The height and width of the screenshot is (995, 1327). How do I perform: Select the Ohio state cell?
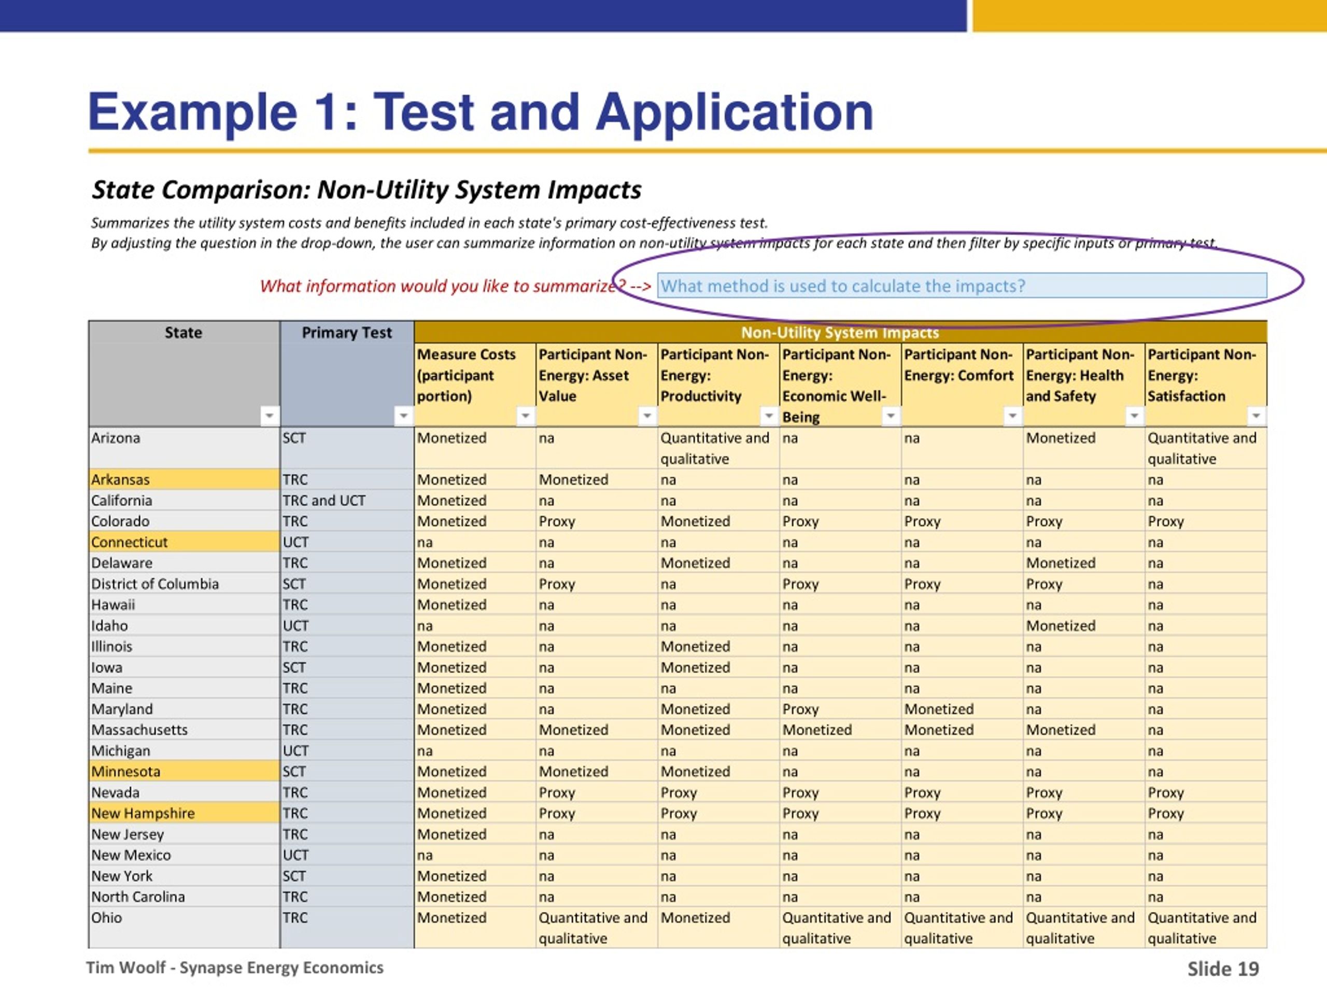[184, 928]
